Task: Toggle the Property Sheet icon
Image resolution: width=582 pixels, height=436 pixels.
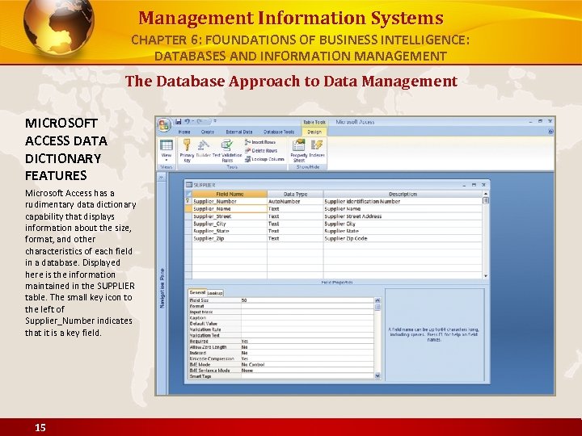Action: [x=299, y=145]
